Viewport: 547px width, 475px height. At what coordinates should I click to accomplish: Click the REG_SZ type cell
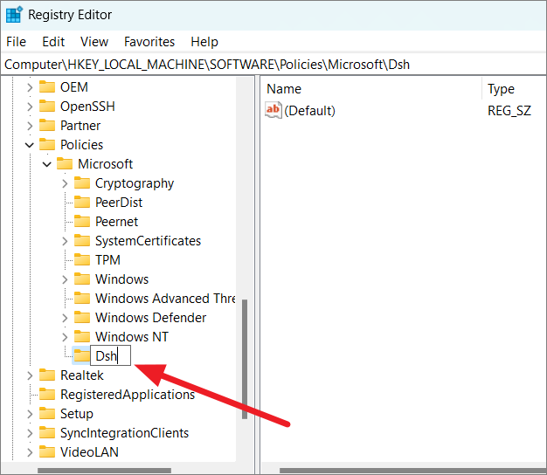click(x=509, y=111)
